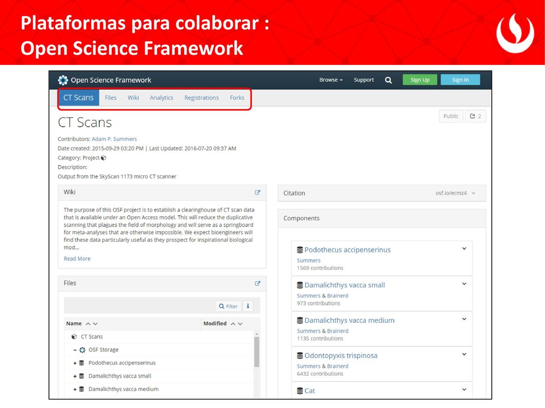545x408 pixels.
Task: Sort Name column descending arrow
Action: pyautogui.click(x=95, y=324)
